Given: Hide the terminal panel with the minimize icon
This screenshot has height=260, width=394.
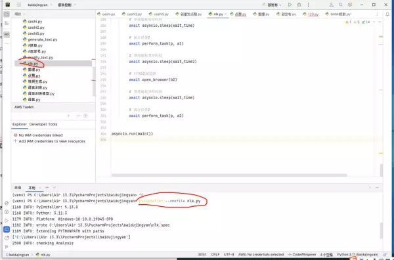Looking at the screenshot, I should (377, 187).
